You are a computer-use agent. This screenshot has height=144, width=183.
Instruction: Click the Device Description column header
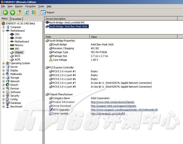point(111,19)
